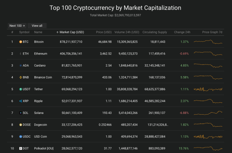The height and width of the screenshot is (153, 232).
Task: Sort by rank # column header
Action: [x=12, y=32]
